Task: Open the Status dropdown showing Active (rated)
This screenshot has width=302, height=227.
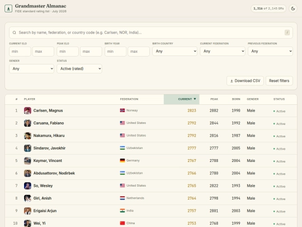Action: point(79,68)
